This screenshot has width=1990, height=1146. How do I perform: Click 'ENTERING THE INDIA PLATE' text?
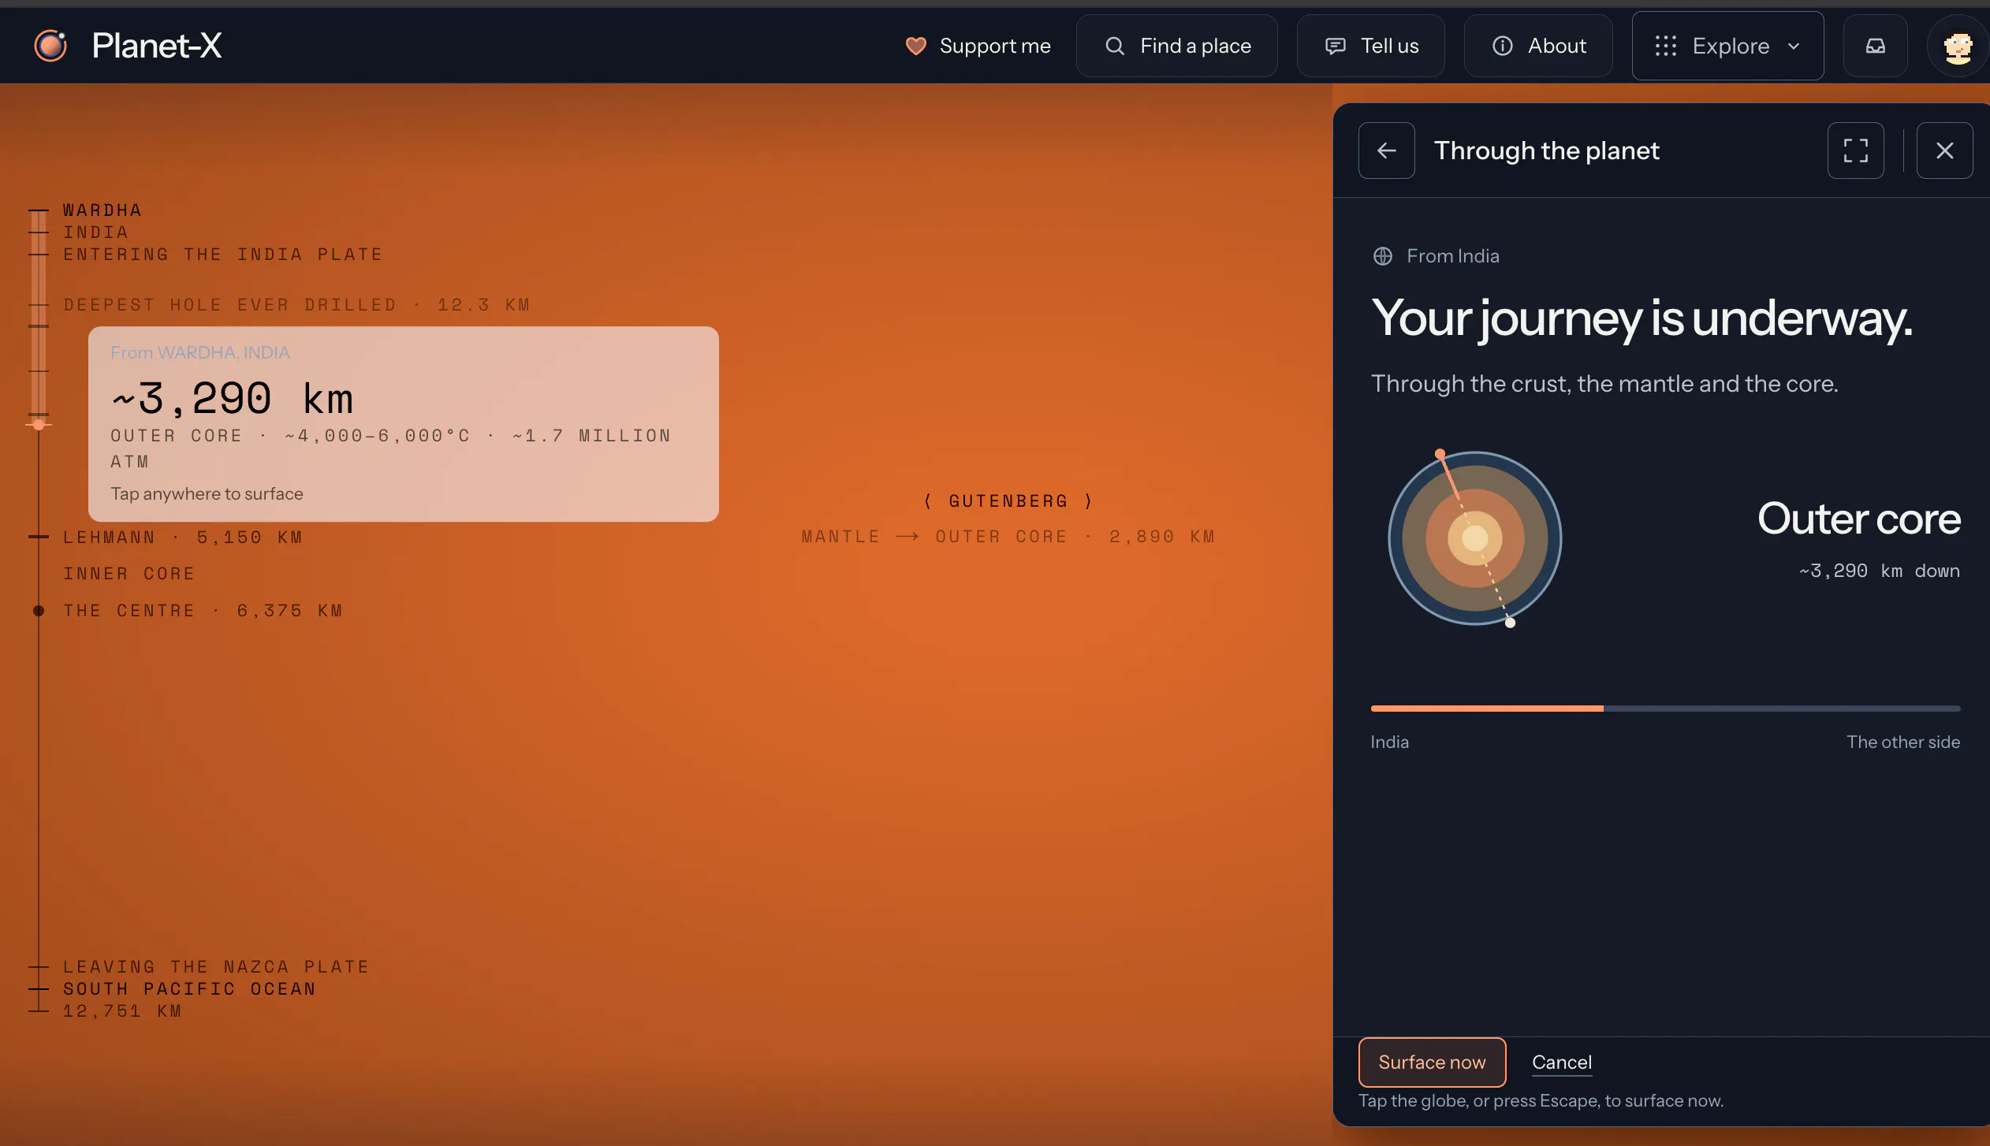[223, 255]
